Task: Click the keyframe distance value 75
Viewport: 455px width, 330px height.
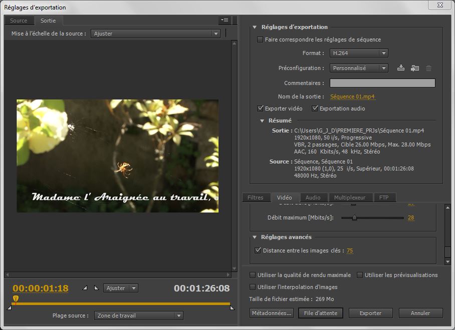Action: [x=350, y=250]
